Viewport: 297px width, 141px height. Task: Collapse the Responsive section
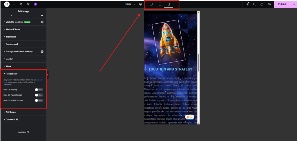(x=23, y=74)
